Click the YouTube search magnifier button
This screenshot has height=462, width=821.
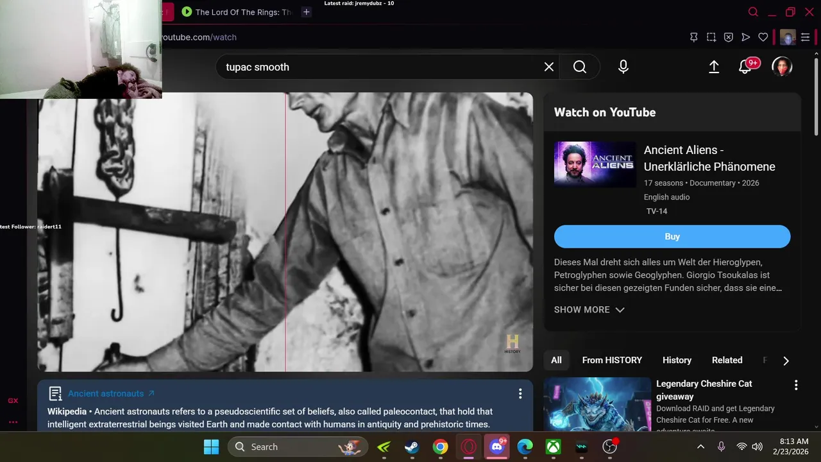580,67
